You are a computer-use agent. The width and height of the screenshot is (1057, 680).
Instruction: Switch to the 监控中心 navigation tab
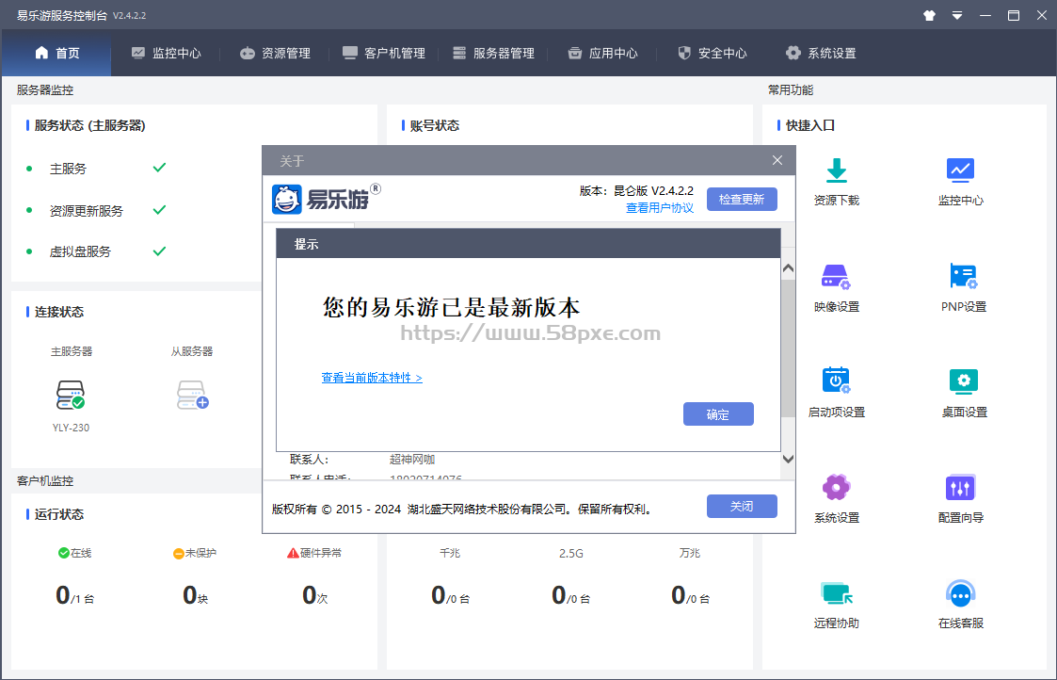point(166,53)
